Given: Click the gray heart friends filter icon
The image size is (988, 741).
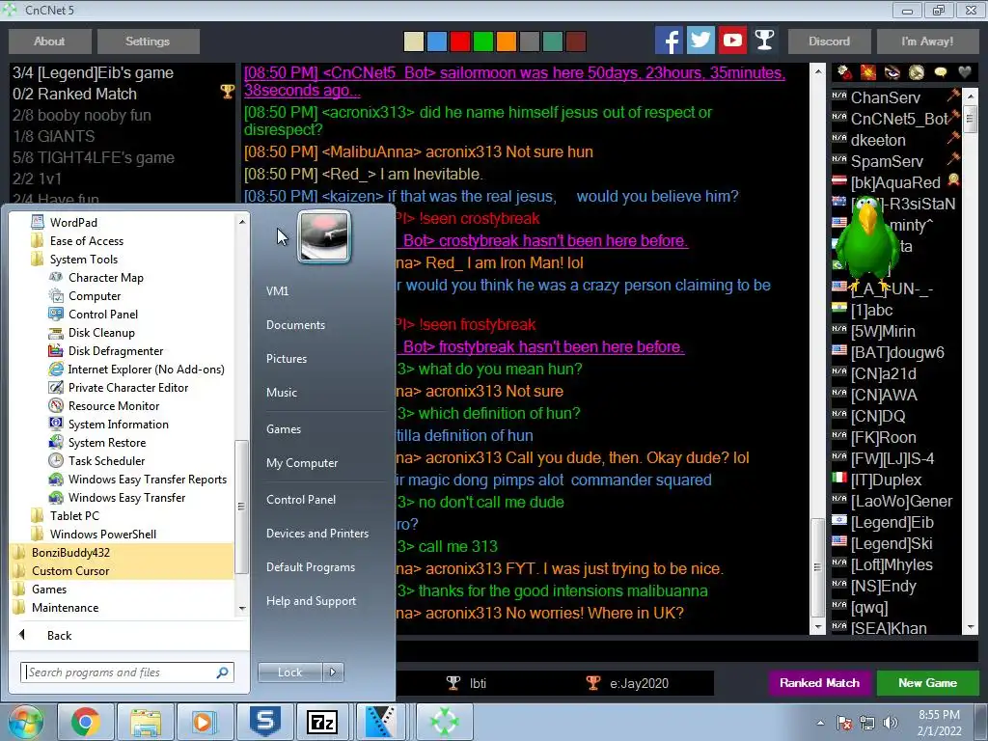Looking at the screenshot, I should 964,73.
